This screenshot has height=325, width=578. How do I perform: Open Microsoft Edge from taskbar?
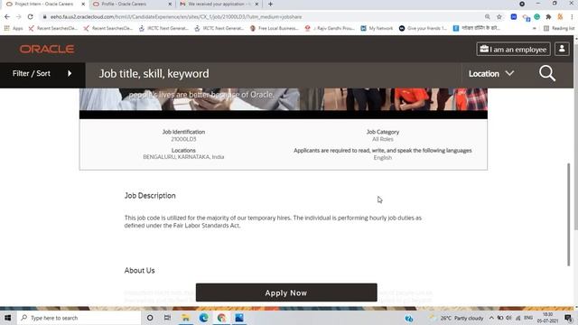pyautogui.click(x=203, y=318)
